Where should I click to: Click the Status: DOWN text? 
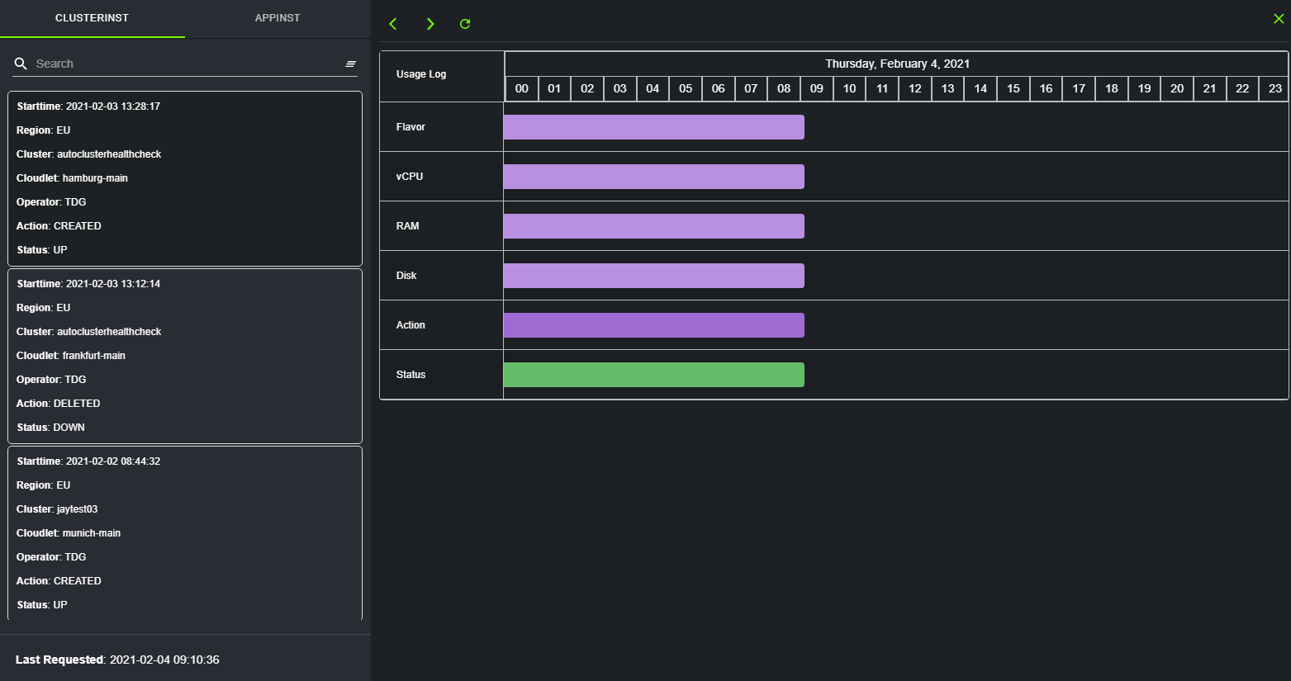[x=50, y=428]
